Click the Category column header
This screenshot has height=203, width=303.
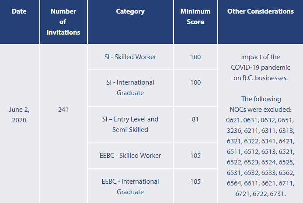coord(130,11)
